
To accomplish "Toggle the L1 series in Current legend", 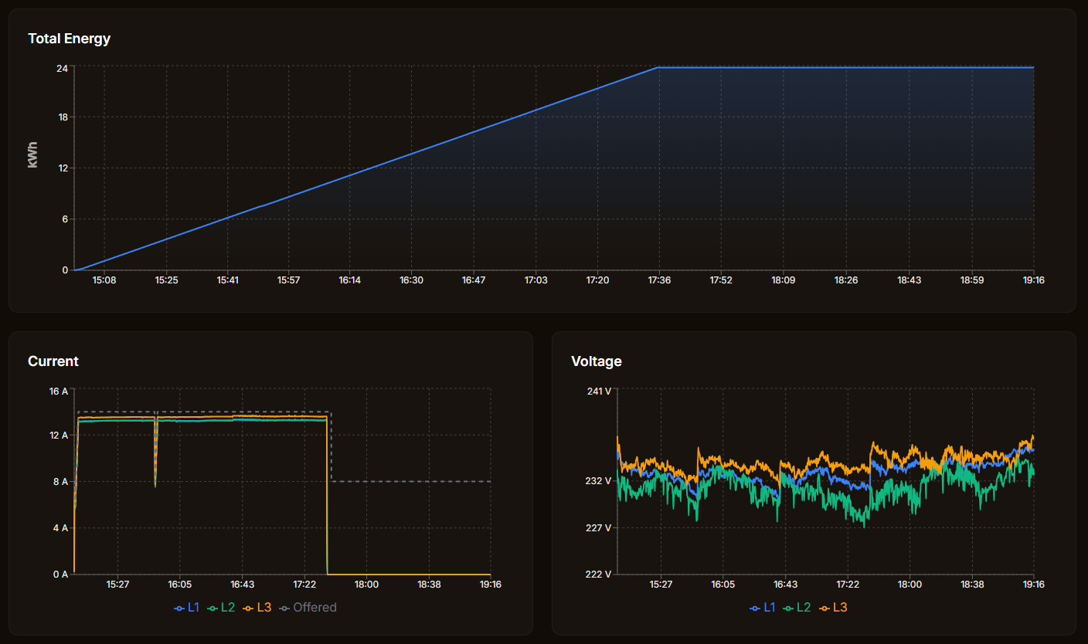I will point(186,608).
